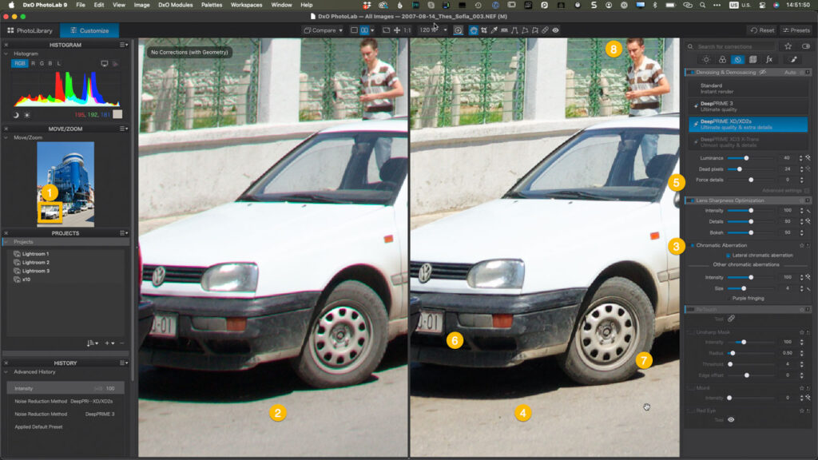Viewport: 818px width, 460px height.
Task: Select the Local Adjustments brush icon
Action: click(794, 59)
